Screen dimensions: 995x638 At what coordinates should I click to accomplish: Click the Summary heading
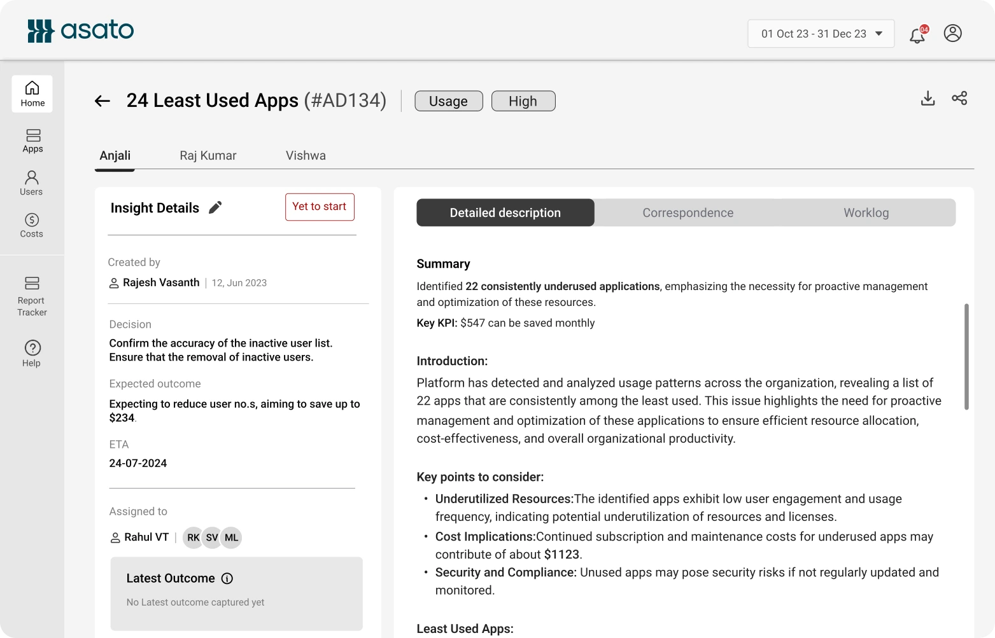tap(444, 264)
